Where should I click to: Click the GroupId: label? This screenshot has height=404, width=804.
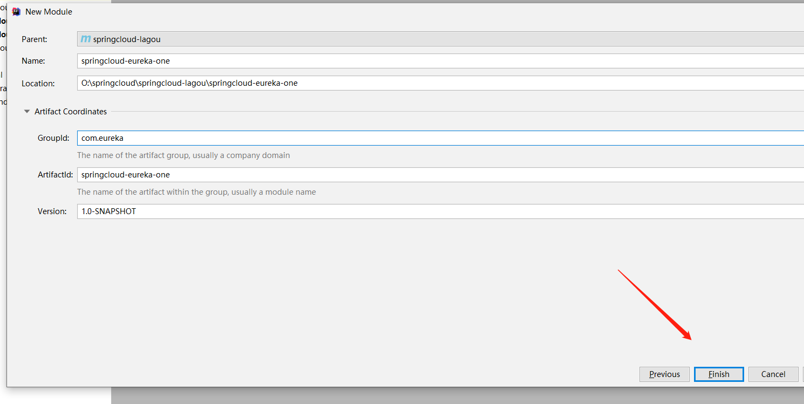pyautogui.click(x=53, y=138)
